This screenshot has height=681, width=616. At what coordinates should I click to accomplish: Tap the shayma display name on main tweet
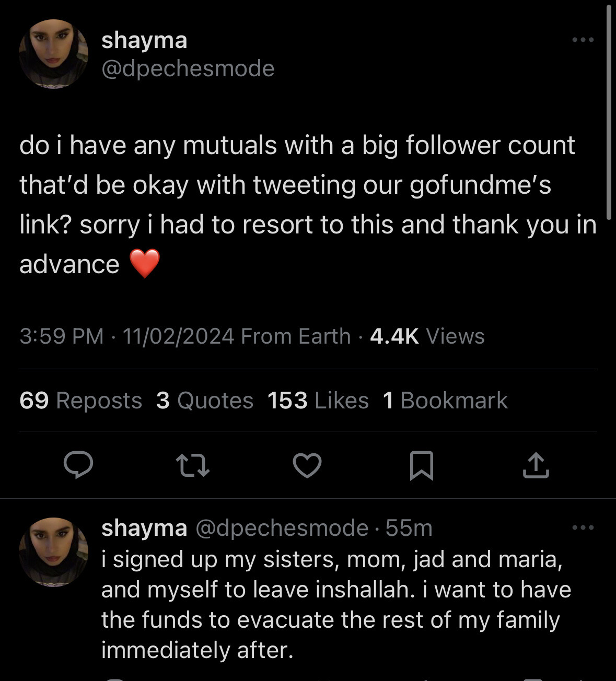tap(144, 40)
